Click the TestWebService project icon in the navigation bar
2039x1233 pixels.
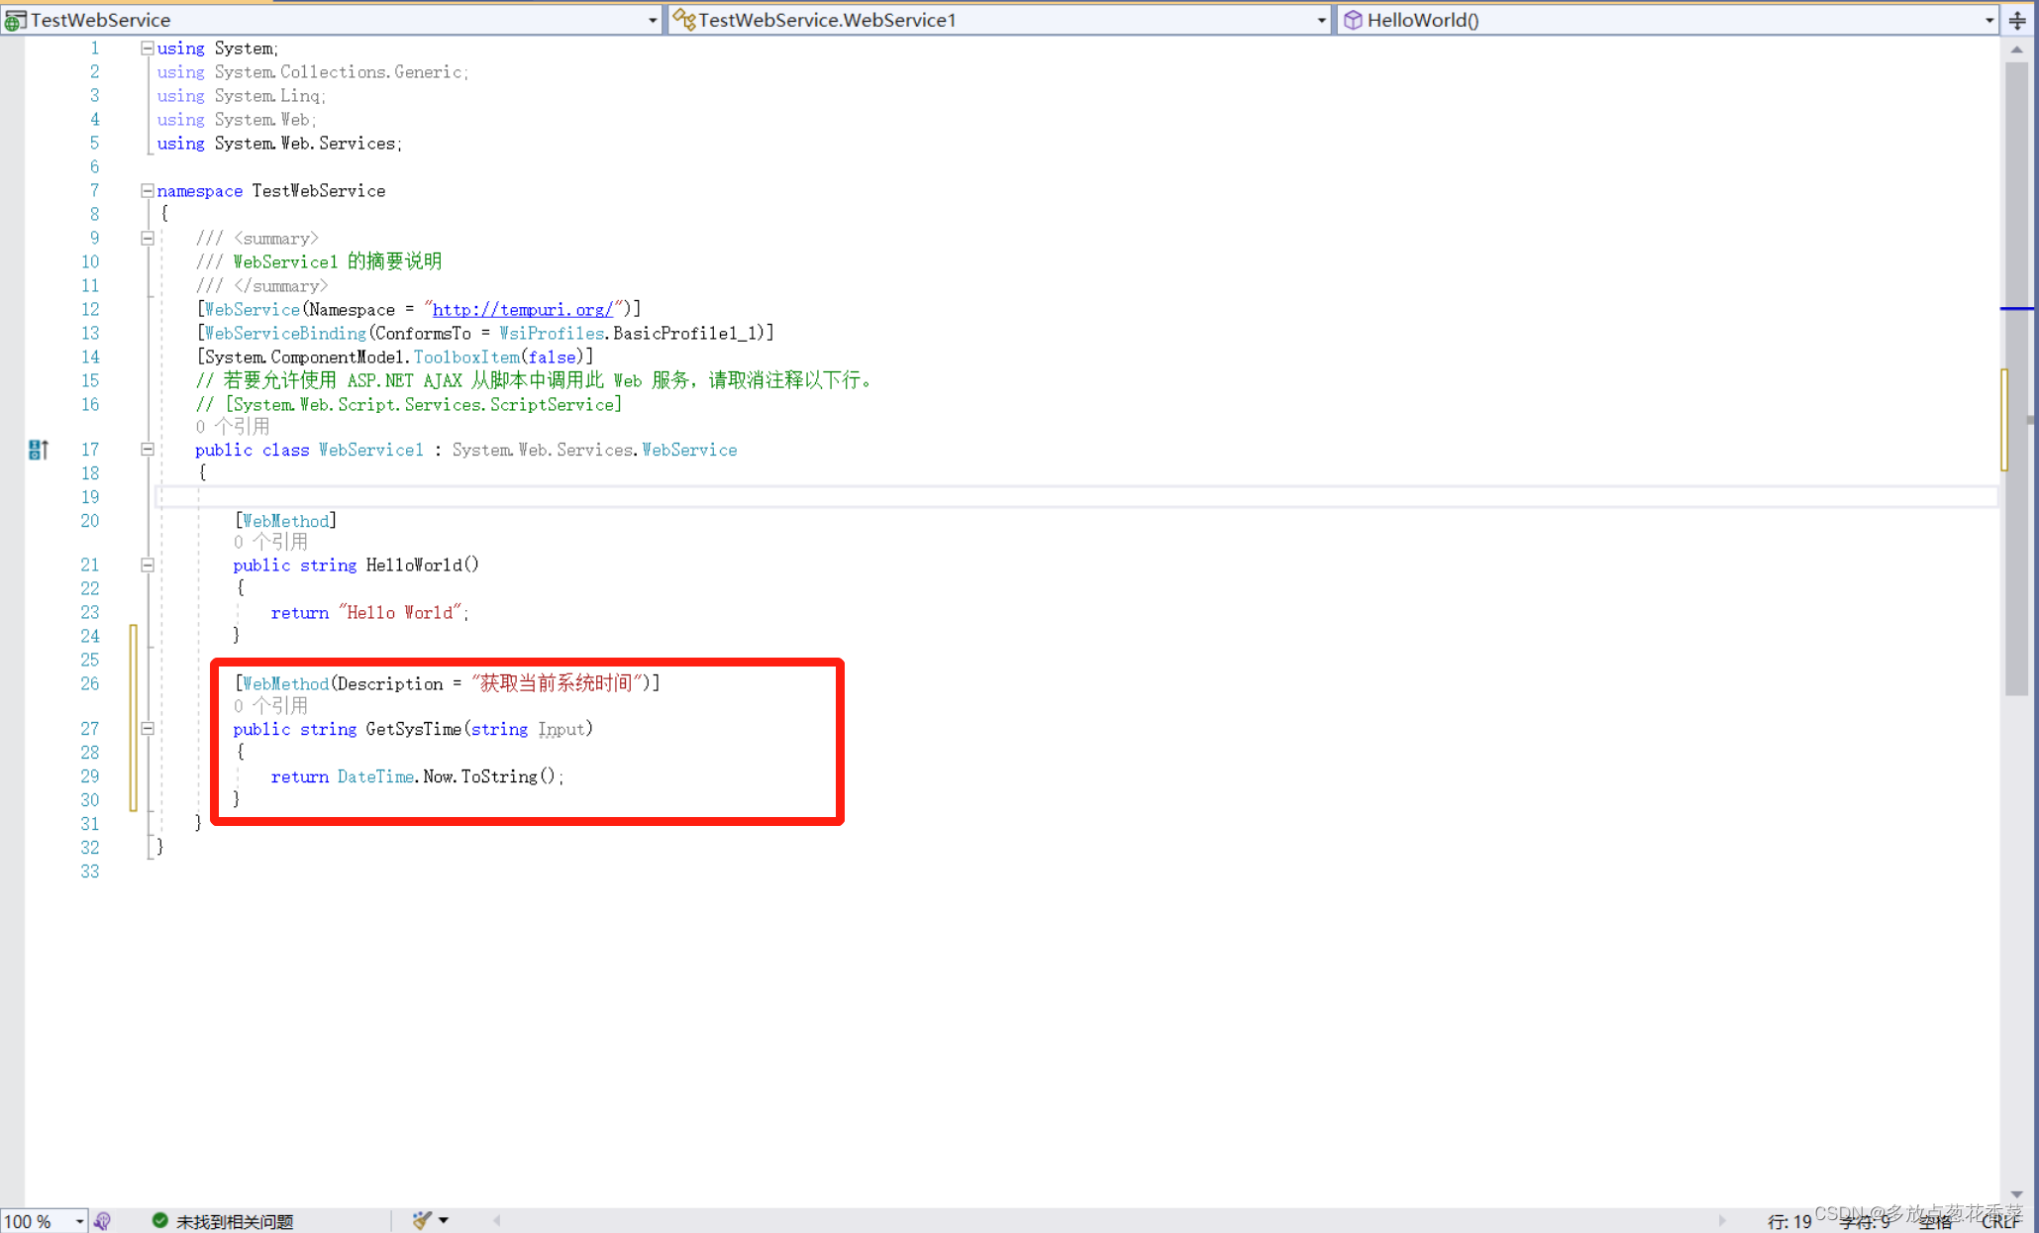click(x=15, y=20)
